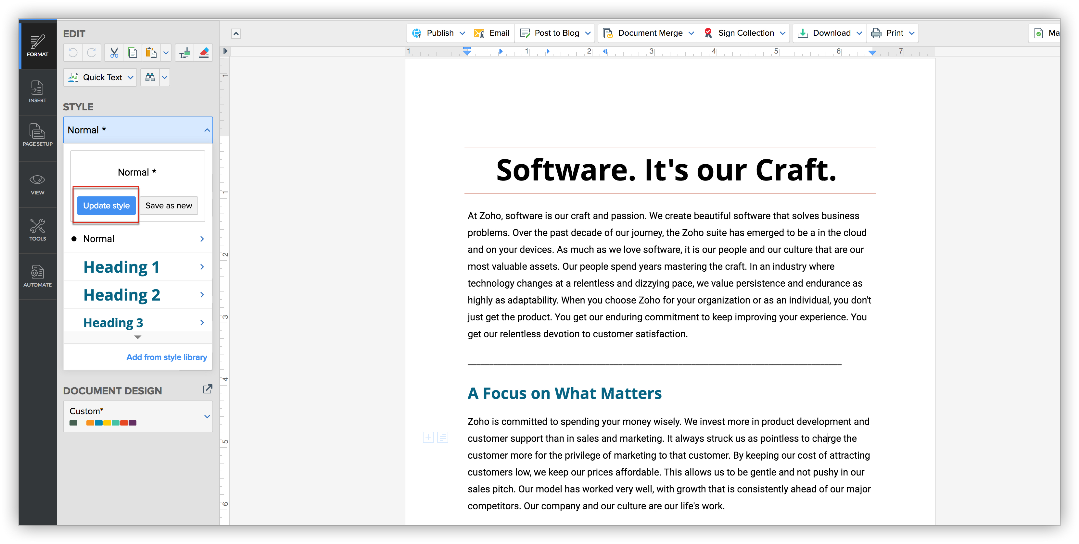Expand the Heading 3 options chevron

[x=202, y=323]
